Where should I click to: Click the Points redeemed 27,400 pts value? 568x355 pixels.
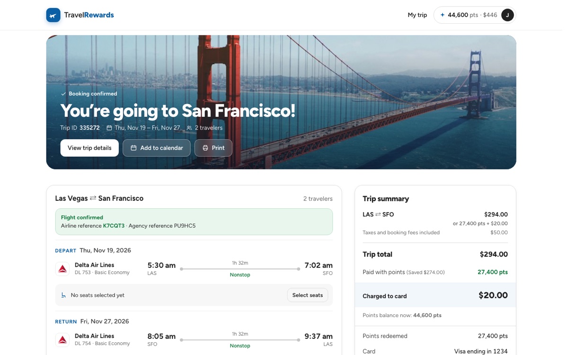493,336
